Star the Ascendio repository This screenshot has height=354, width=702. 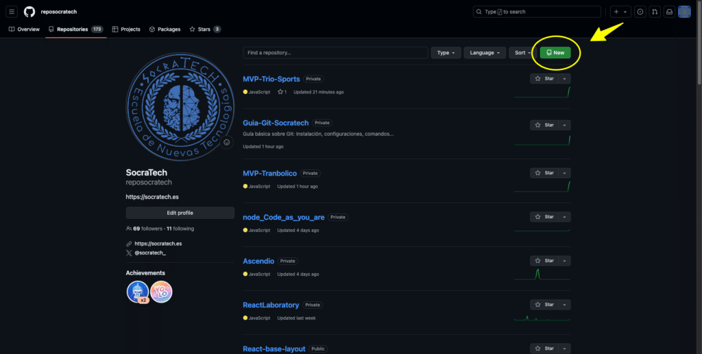pyautogui.click(x=544, y=261)
